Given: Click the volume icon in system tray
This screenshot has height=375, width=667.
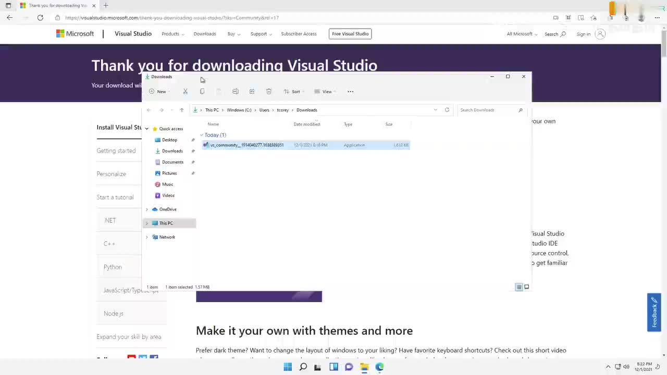Looking at the screenshot, I should (626, 367).
